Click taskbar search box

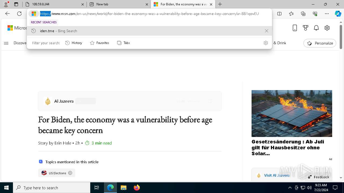tap(52, 188)
